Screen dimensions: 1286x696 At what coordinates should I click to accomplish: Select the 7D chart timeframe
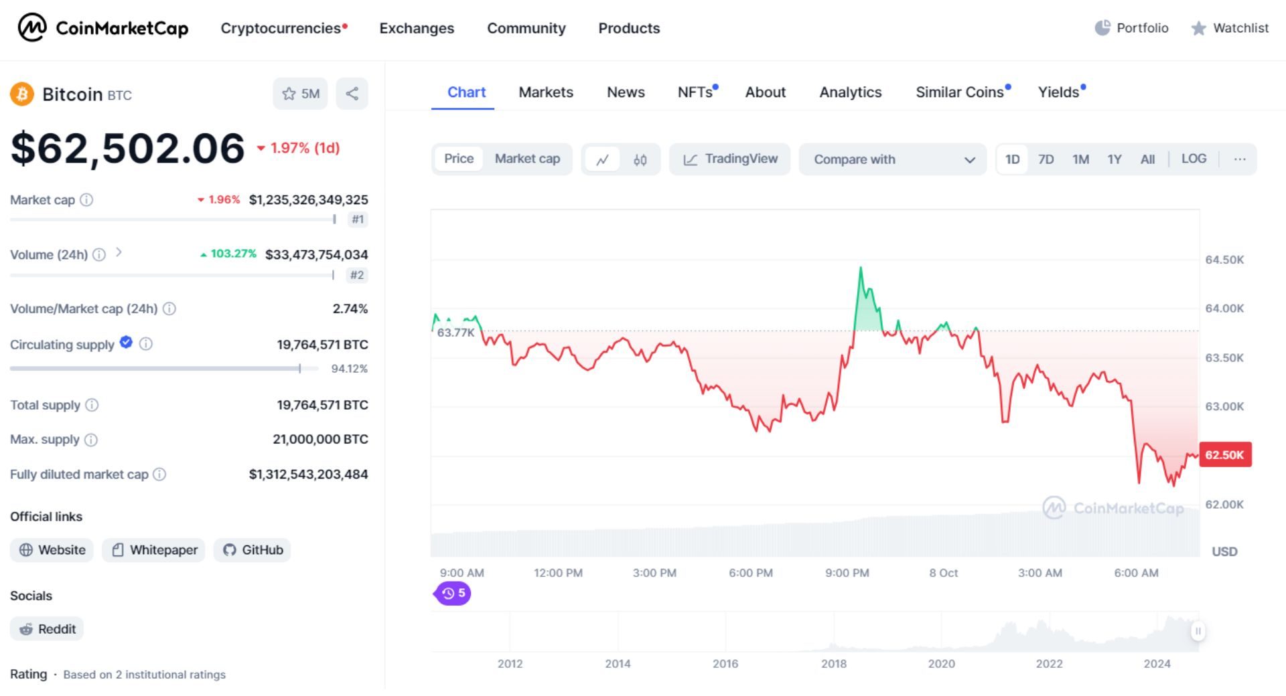[1046, 159]
